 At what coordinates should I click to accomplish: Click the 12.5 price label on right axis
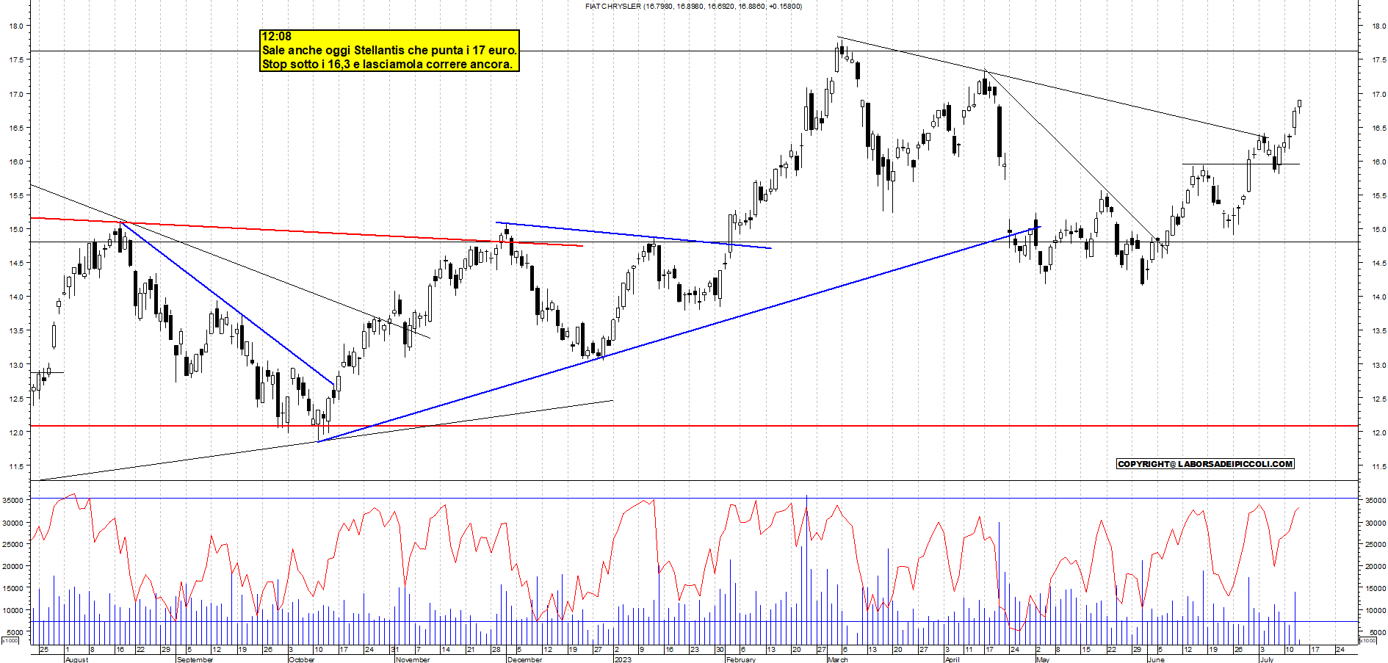1378,399
